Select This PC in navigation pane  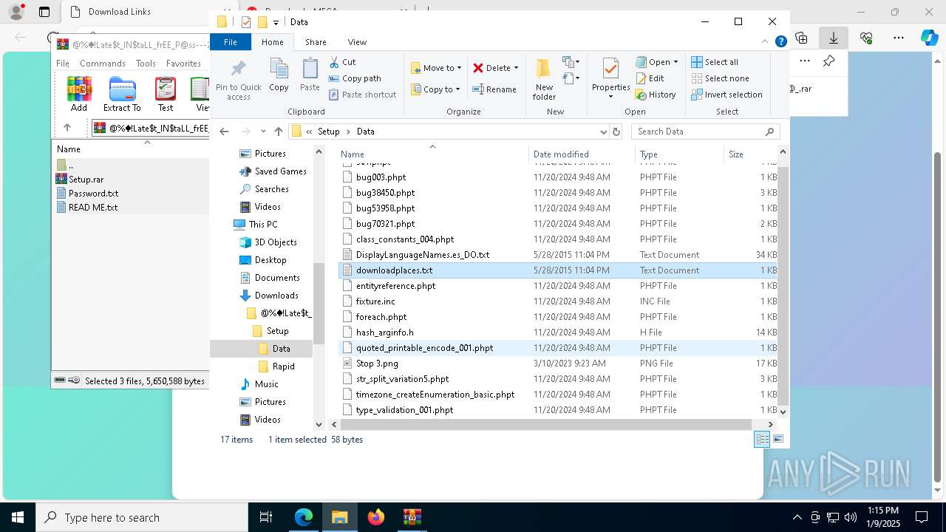(262, 225)
